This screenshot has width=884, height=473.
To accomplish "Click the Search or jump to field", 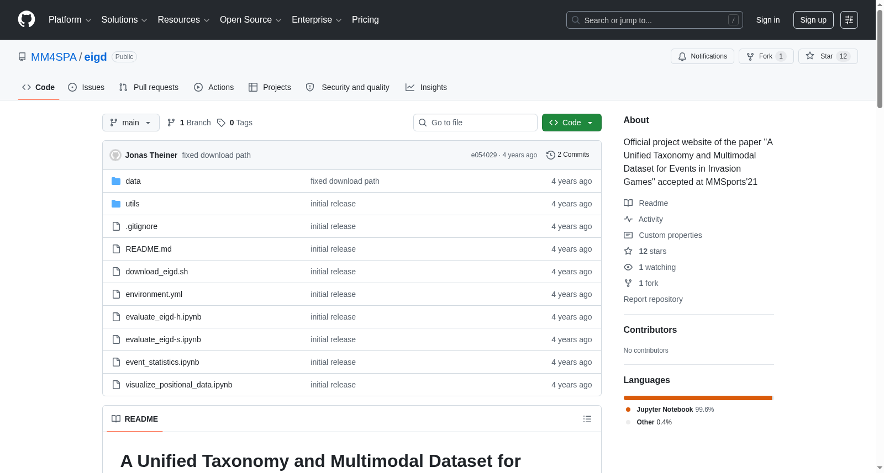I will pyautogui.click(x=655, y=20).
